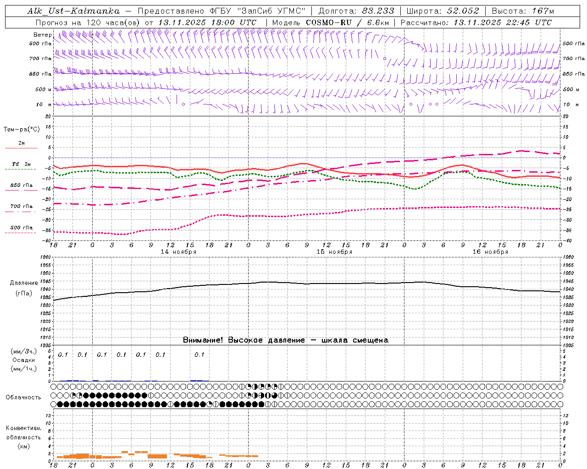587x469 pixels.
Task: Click the (мм/3ч.) precipitation unit label
Action: [x=23, y=352]
